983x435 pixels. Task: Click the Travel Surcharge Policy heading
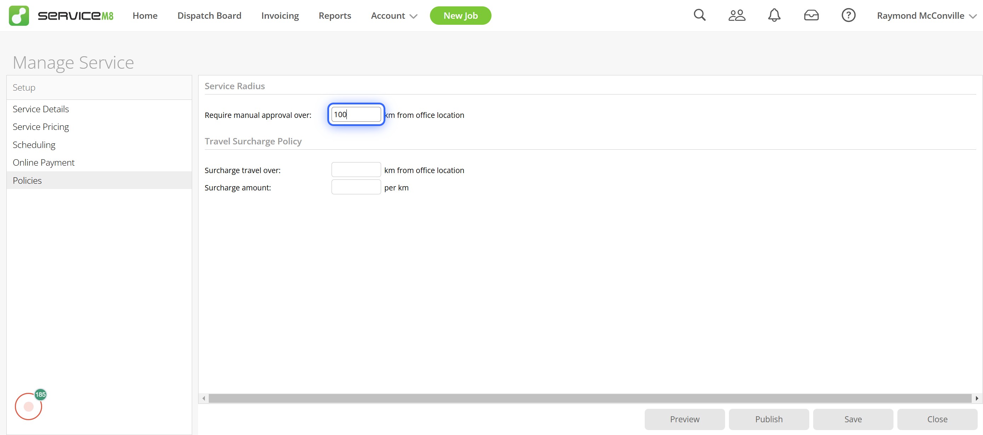click(253, 141)
